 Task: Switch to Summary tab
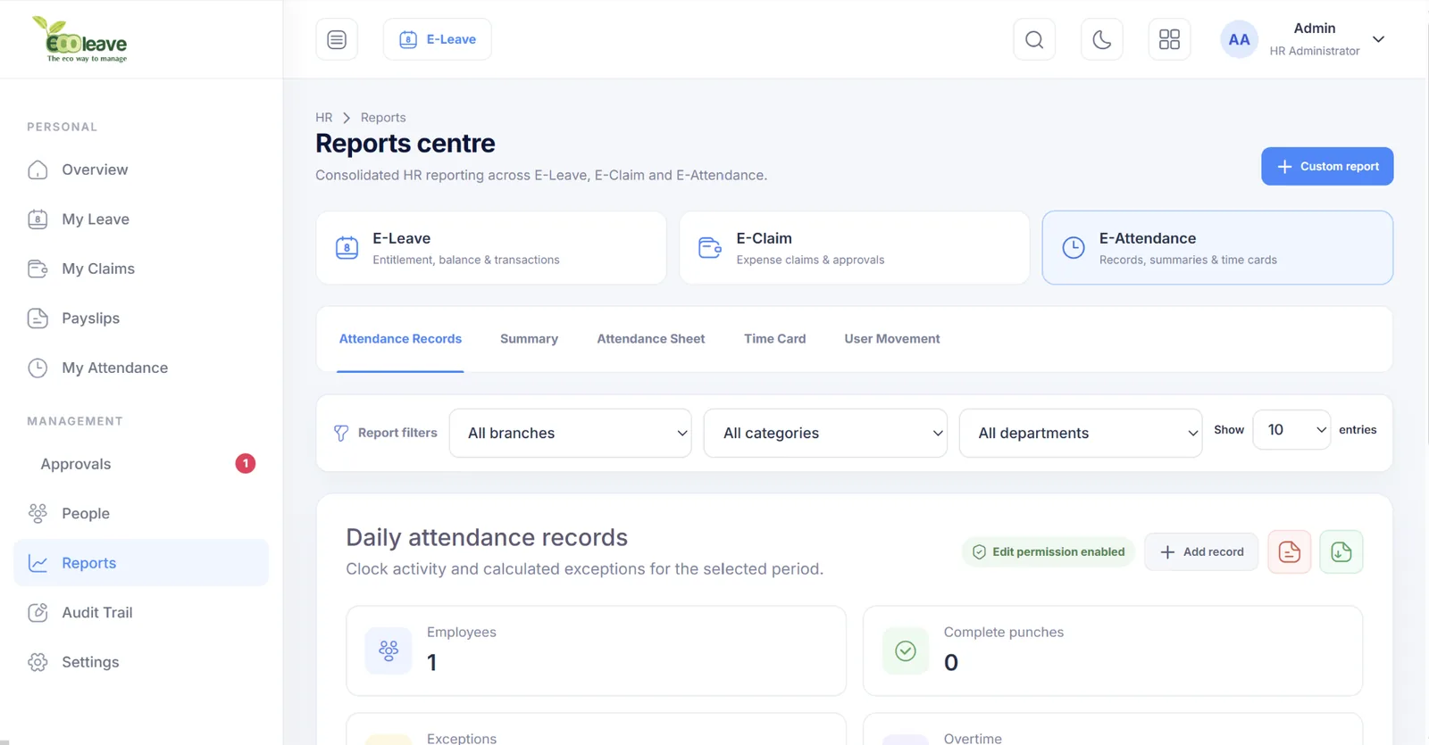[529, 339]
